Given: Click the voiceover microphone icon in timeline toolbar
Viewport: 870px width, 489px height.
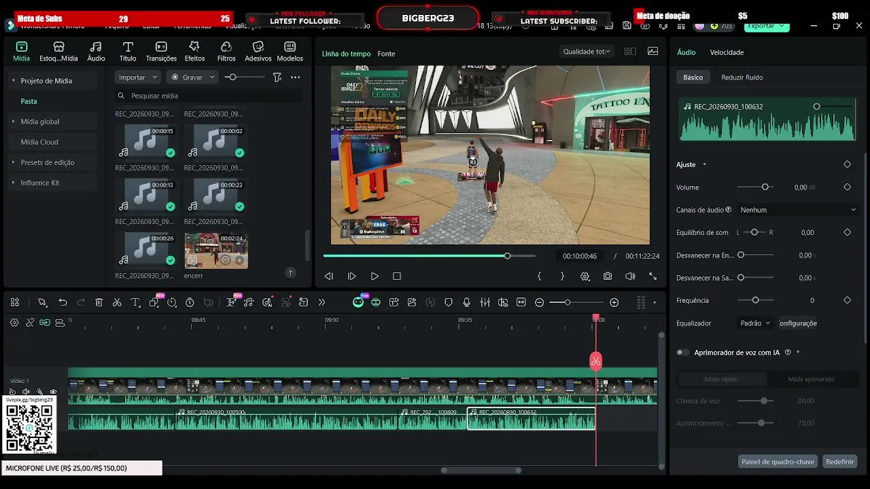Looking at the screenshot, I should point(466,302).
